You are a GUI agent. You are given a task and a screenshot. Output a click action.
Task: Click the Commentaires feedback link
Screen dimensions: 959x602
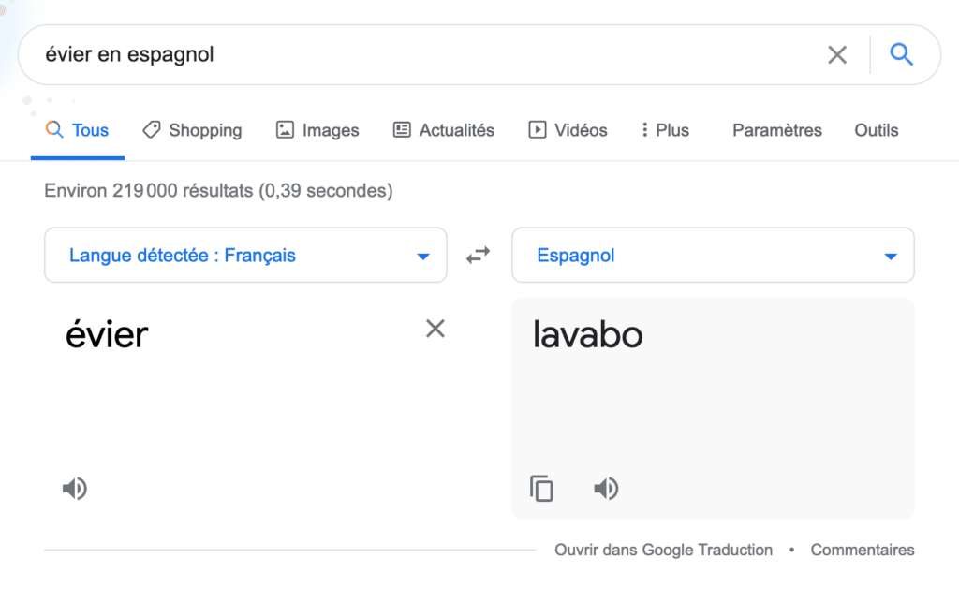863,551
